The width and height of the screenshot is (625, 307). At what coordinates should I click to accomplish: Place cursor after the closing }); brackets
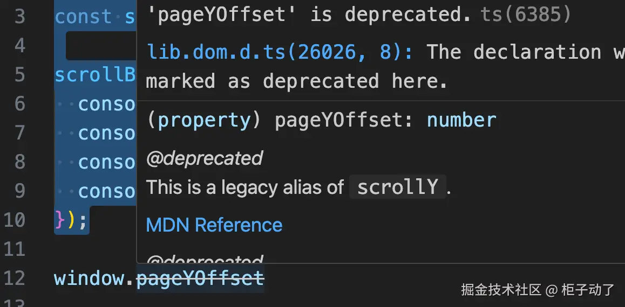[89, 220]
